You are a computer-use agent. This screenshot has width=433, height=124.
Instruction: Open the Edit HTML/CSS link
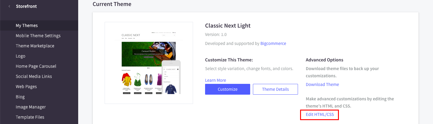[x=320, y=114]
